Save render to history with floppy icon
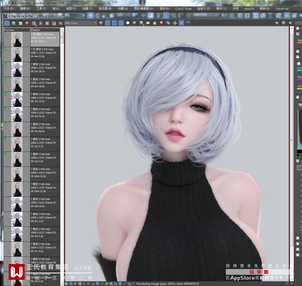 click(x=14, y=23)
